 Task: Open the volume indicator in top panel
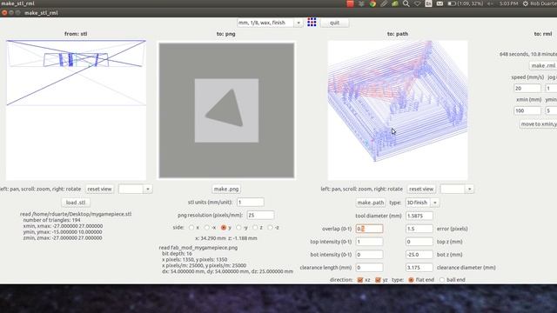[x=491, y=3]
